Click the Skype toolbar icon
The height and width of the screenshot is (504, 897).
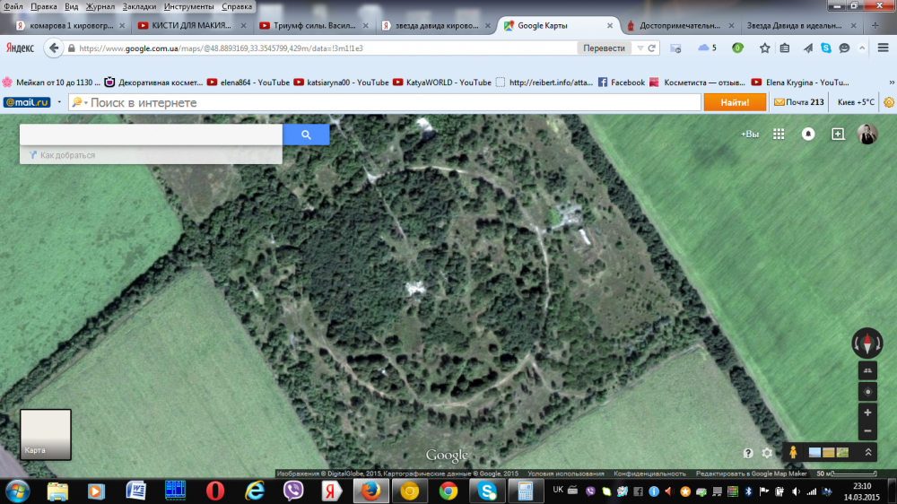[x=825, y=48]
